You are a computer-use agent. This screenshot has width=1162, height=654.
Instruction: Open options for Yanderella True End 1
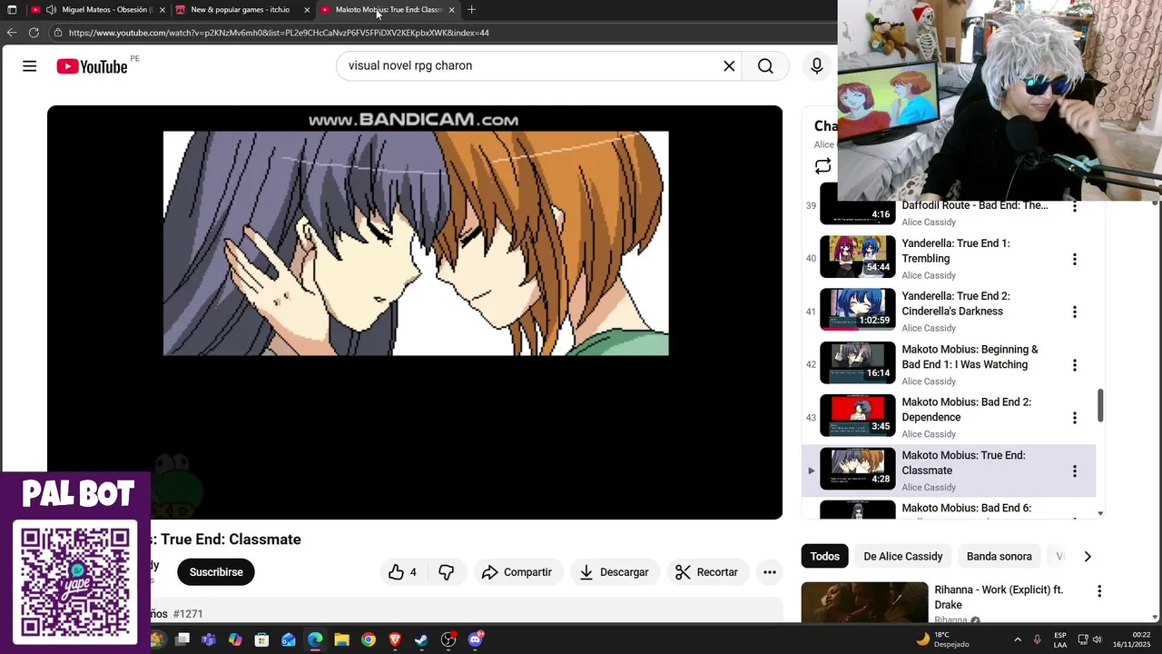[1074, 259]
